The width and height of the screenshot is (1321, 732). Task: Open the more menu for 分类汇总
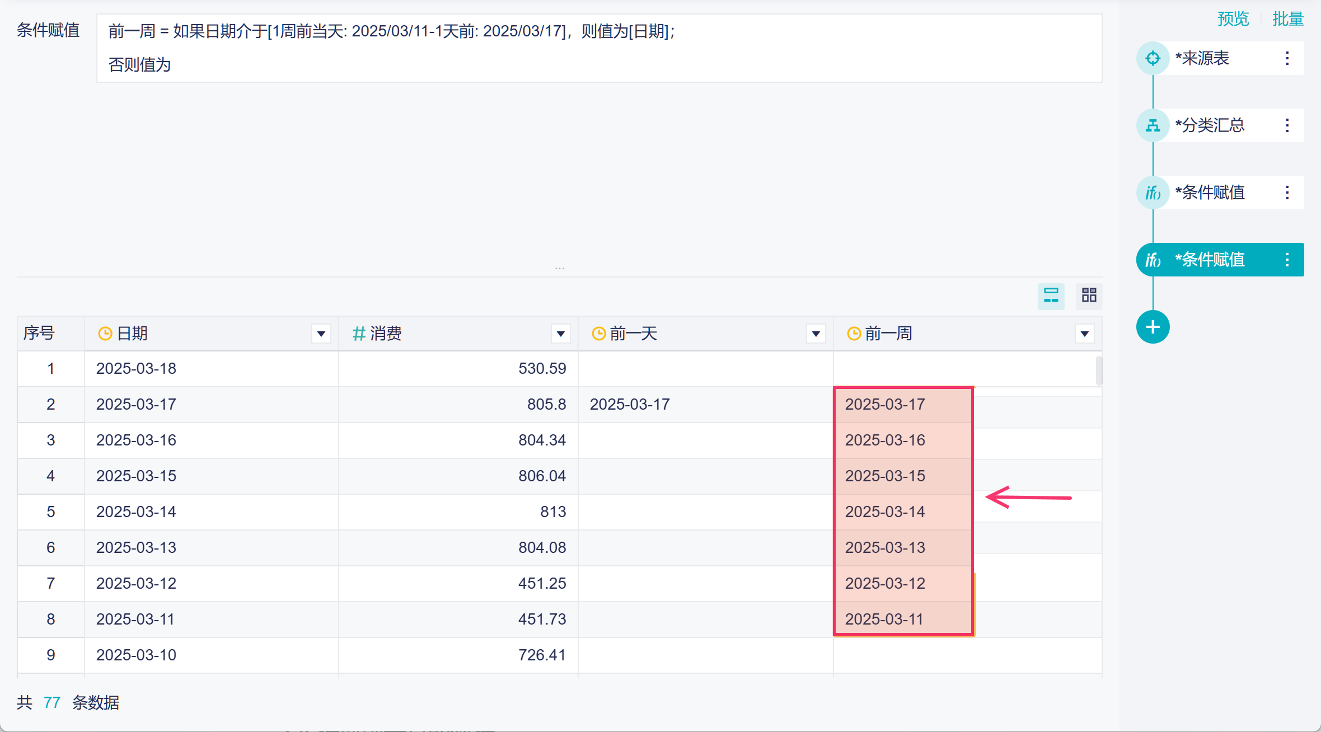tap(1287, 125)
